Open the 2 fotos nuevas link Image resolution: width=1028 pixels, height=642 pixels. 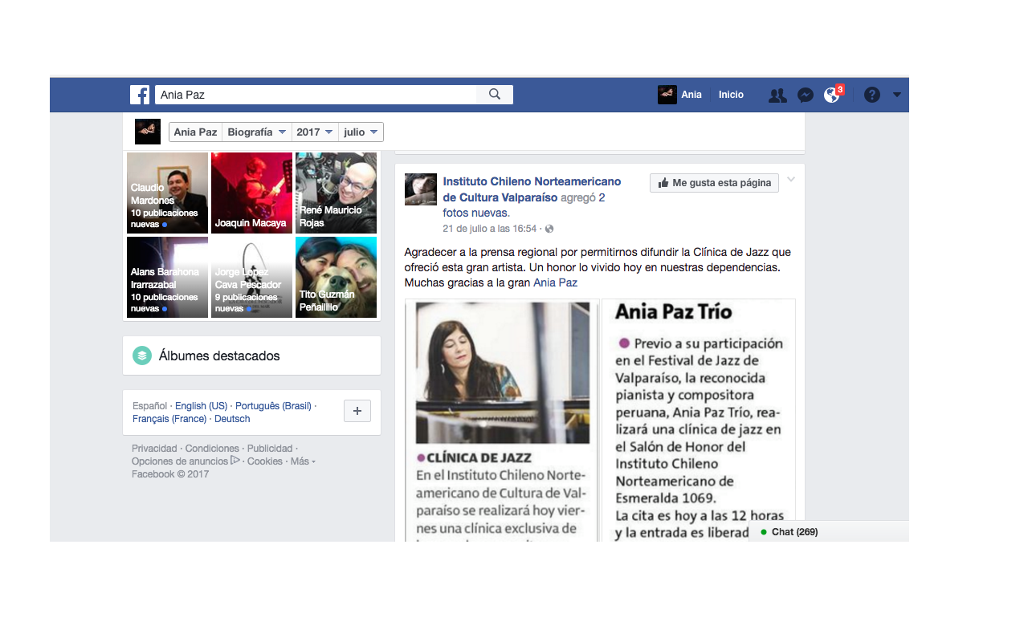pos(524,205)
